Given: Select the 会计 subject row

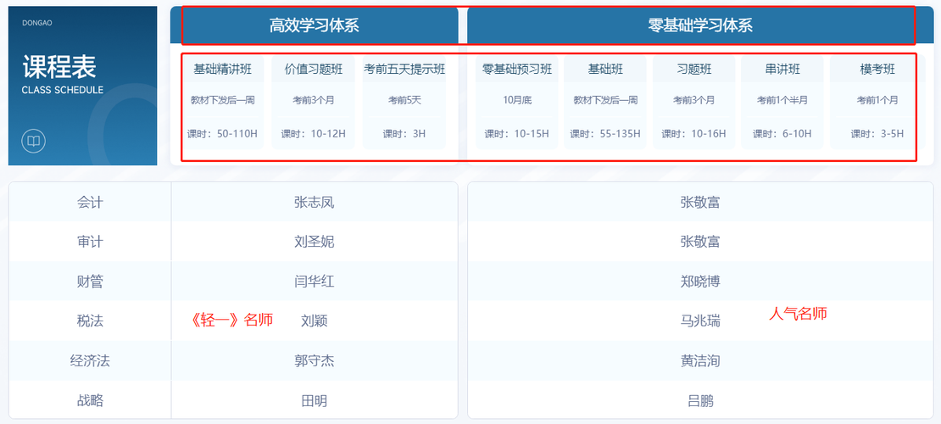Looking at the screenshot, I should 90,203.
